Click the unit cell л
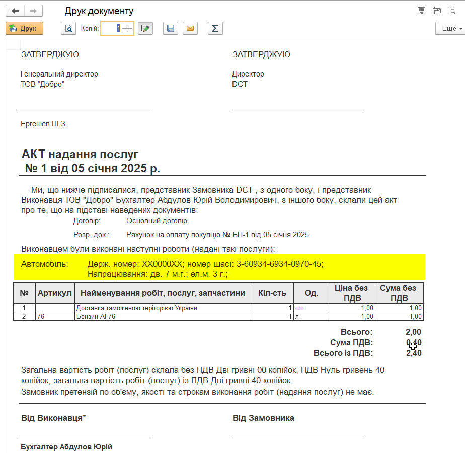Image resolution: width=465 pixels, height=453 pixels. [x=312, y=316]
